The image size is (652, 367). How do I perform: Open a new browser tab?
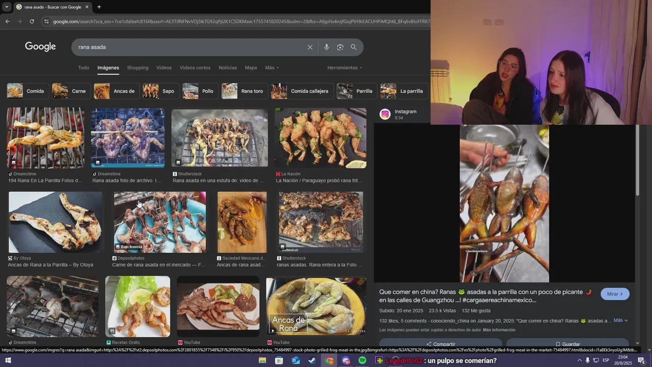point(99,7)
